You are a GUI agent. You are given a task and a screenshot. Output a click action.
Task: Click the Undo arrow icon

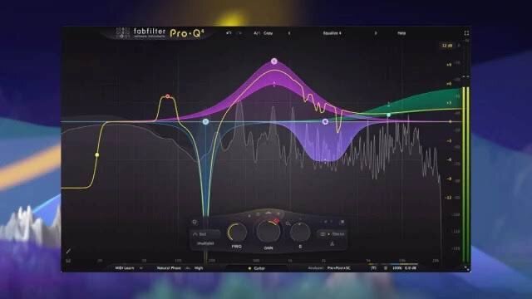tap(229, 33)
